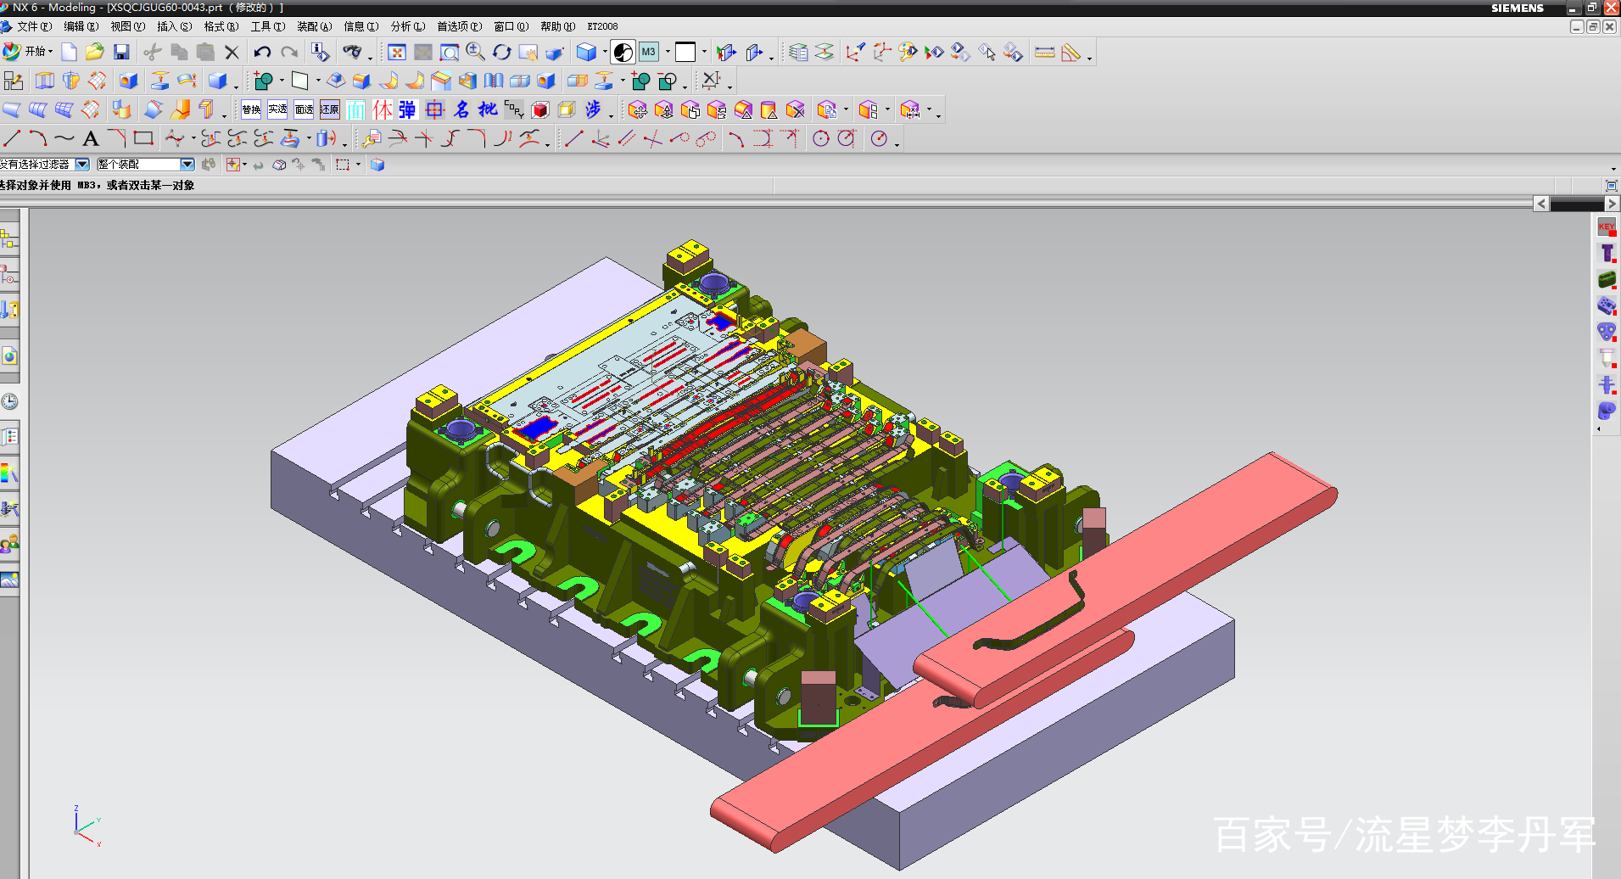This screenshot has height=879, width=1621.
Task: Select the Text tool letter A
Action: tap(91, 139)
